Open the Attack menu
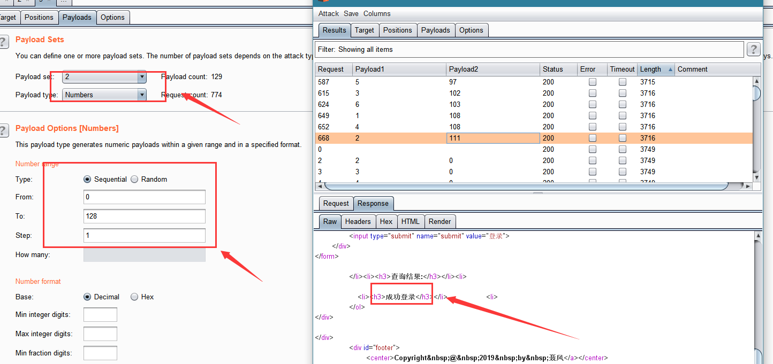 coord(329,13)
